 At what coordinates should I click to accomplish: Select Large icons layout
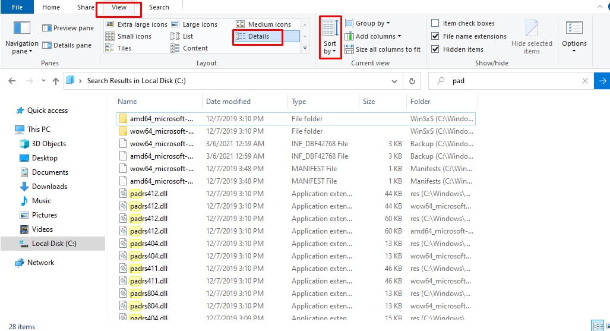click(x=194, y=24)
